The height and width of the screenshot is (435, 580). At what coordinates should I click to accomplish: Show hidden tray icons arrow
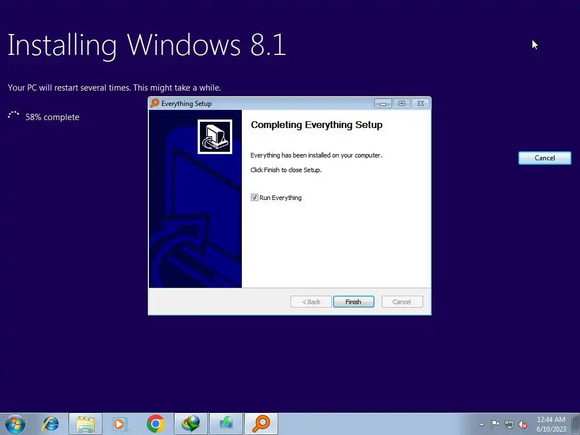(x=481, y=425)
